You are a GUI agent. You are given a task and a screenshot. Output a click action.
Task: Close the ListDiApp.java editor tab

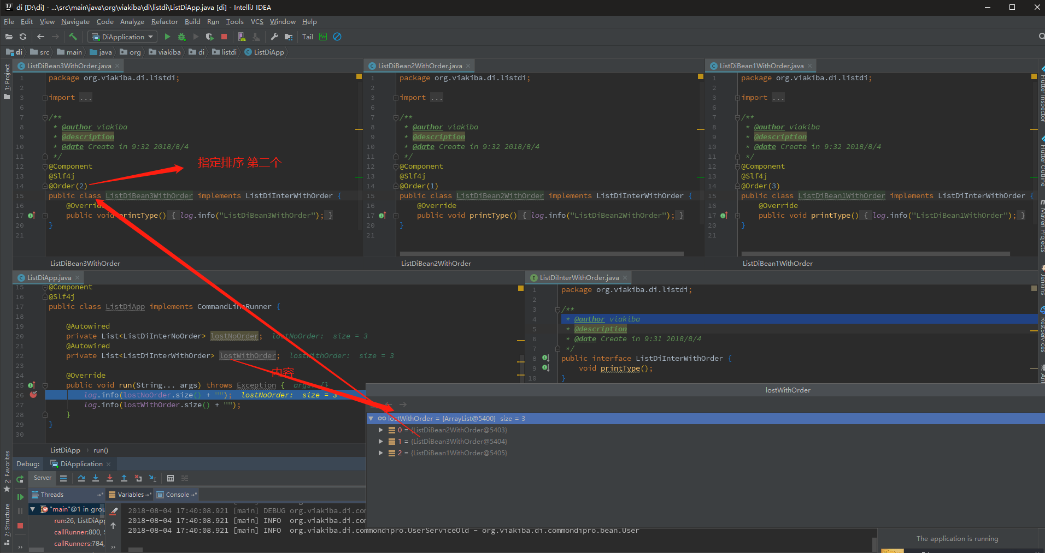point(78,277)
